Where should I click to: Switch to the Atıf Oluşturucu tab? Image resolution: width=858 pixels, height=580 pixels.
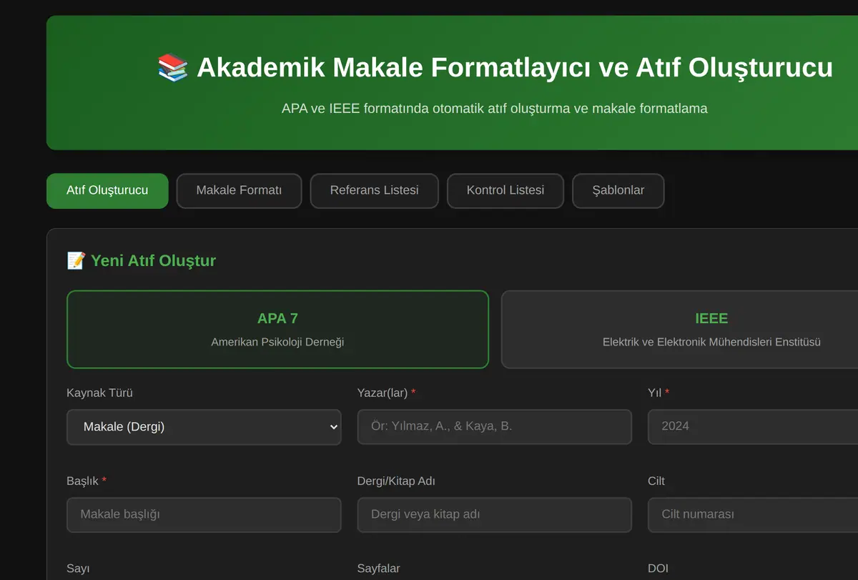pos(107,191)
